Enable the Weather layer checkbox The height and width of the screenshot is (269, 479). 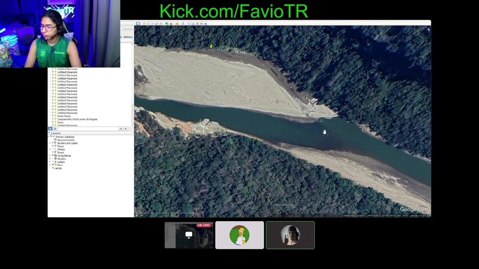coord(53,158)
